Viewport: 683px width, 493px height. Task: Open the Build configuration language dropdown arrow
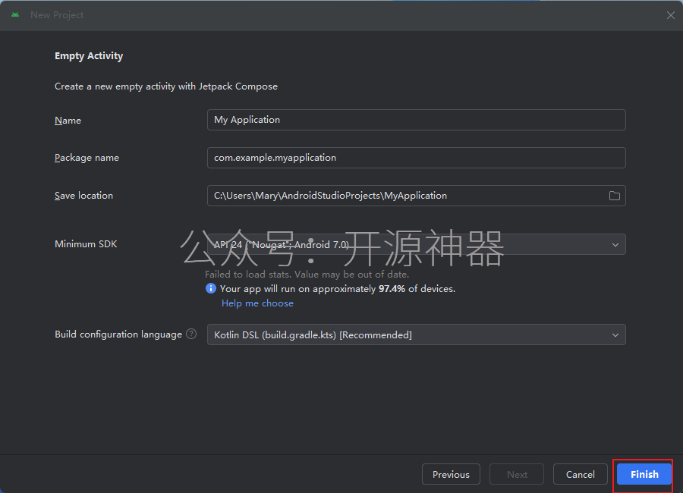pos(615,335)
